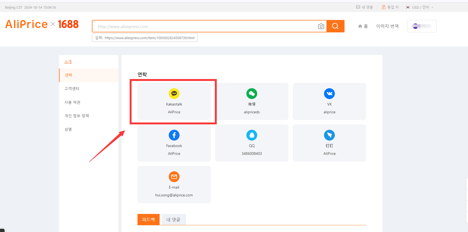The image size is (468, 232).
Task: Click the VK card's aliprice text
Action: pyautogui.click(x=329, y=112)
